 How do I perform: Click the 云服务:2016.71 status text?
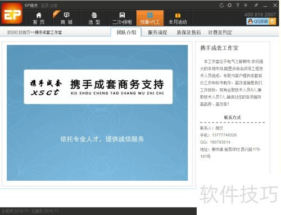(x=45, y=211)
